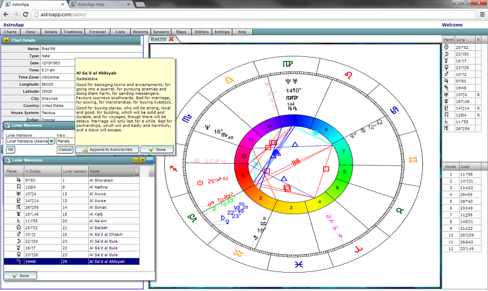Close the Brad Pitt chart tab
488x291 pixels.
click(171, 39)
